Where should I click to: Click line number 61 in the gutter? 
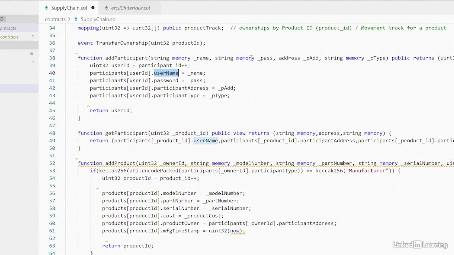pos(52,231)
